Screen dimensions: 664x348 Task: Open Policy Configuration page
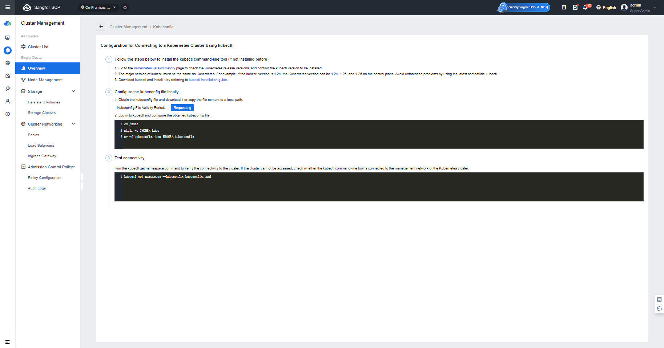[45, 178]
